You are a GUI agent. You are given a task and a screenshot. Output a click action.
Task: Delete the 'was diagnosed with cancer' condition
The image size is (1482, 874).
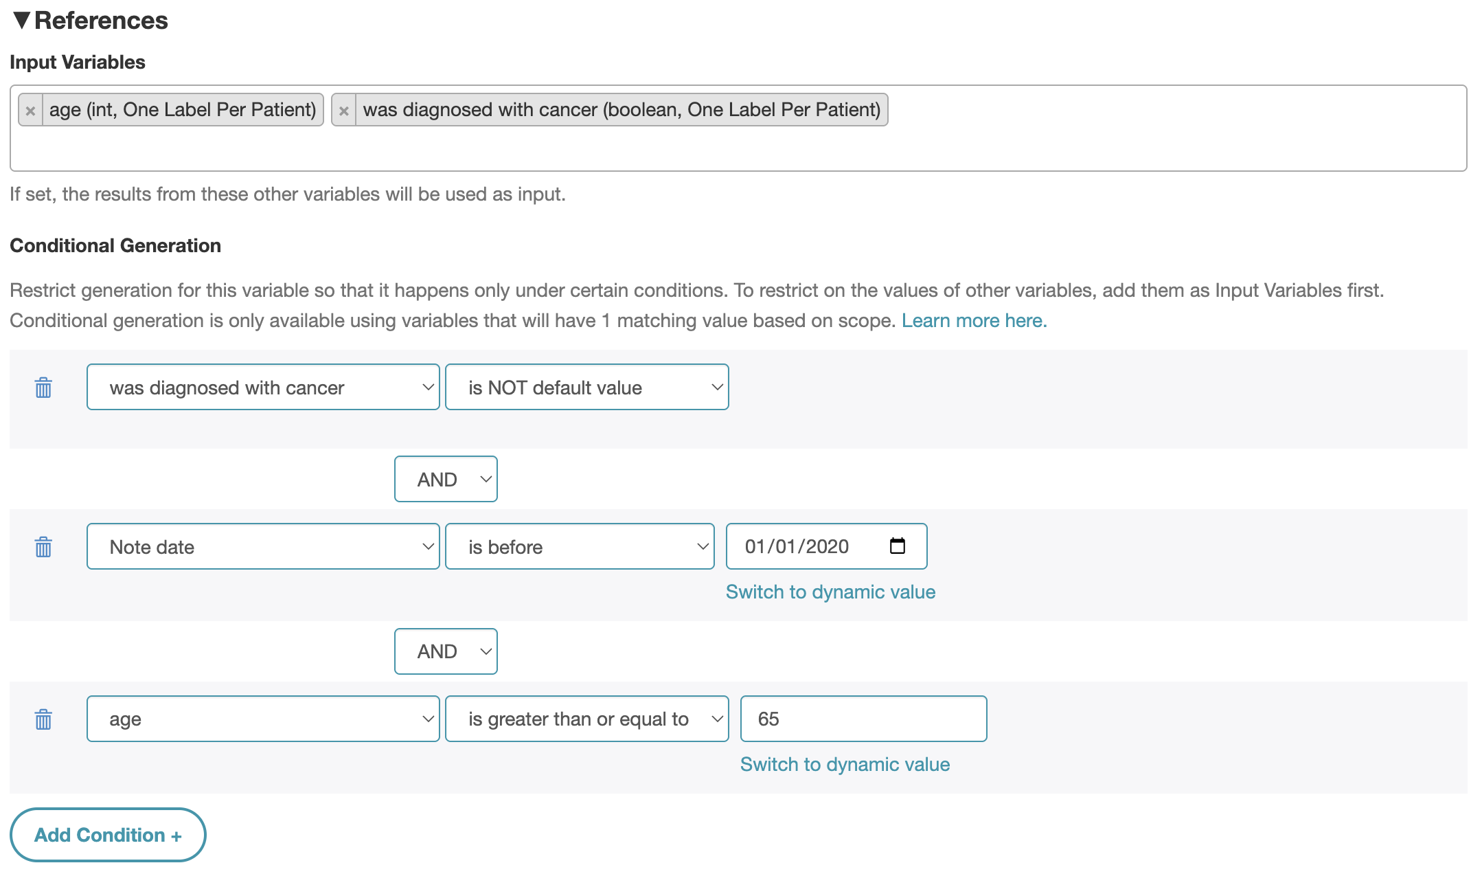coord(43,388)
